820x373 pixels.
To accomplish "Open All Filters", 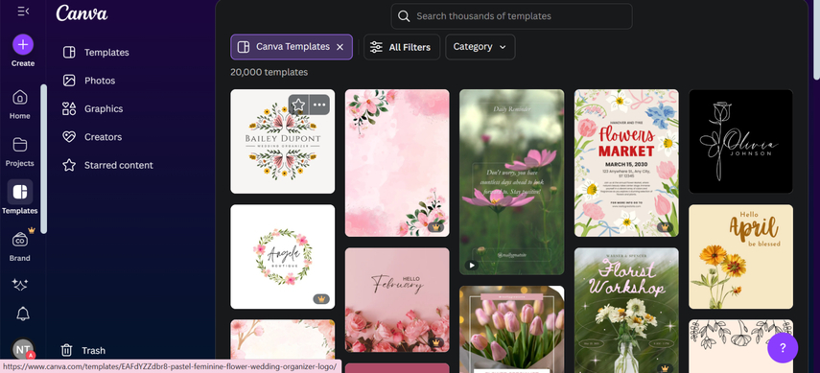I will 402,47.
